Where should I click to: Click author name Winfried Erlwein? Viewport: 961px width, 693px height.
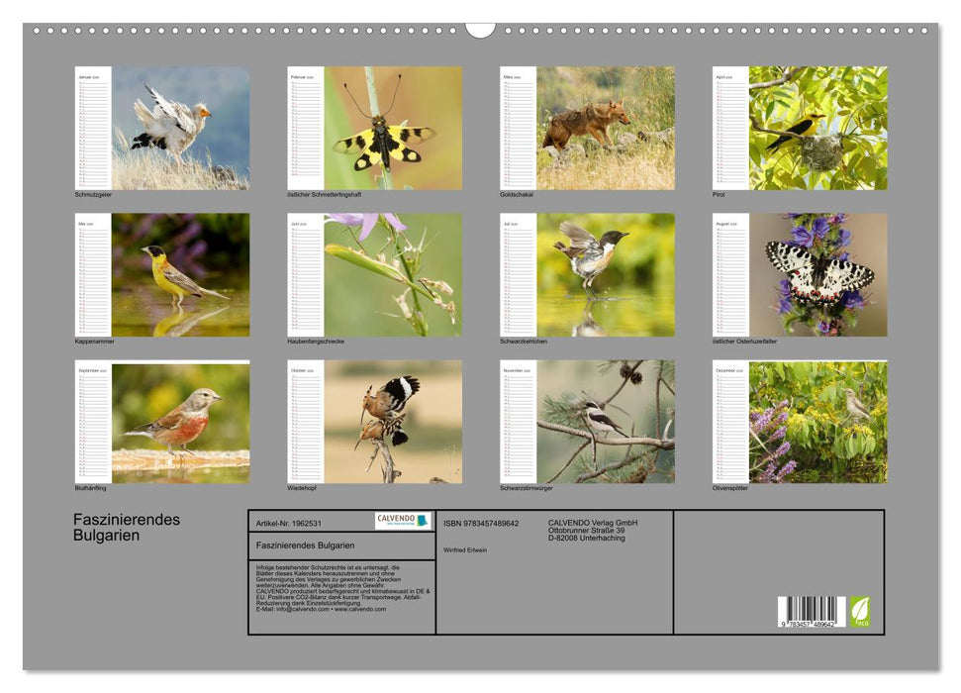pos(465,550)
